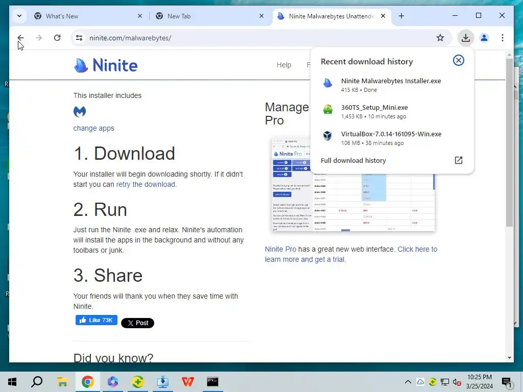Screen dimensions: 523x392
Task: Open the Chrome profile icon
Action: coord(484,38)
